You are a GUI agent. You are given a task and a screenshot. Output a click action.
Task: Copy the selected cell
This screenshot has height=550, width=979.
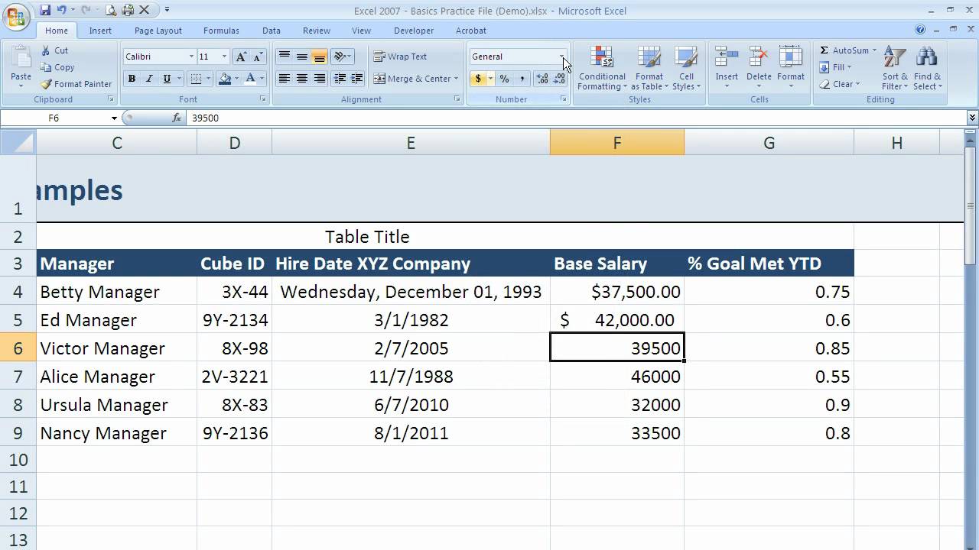[x=57, y=67]
